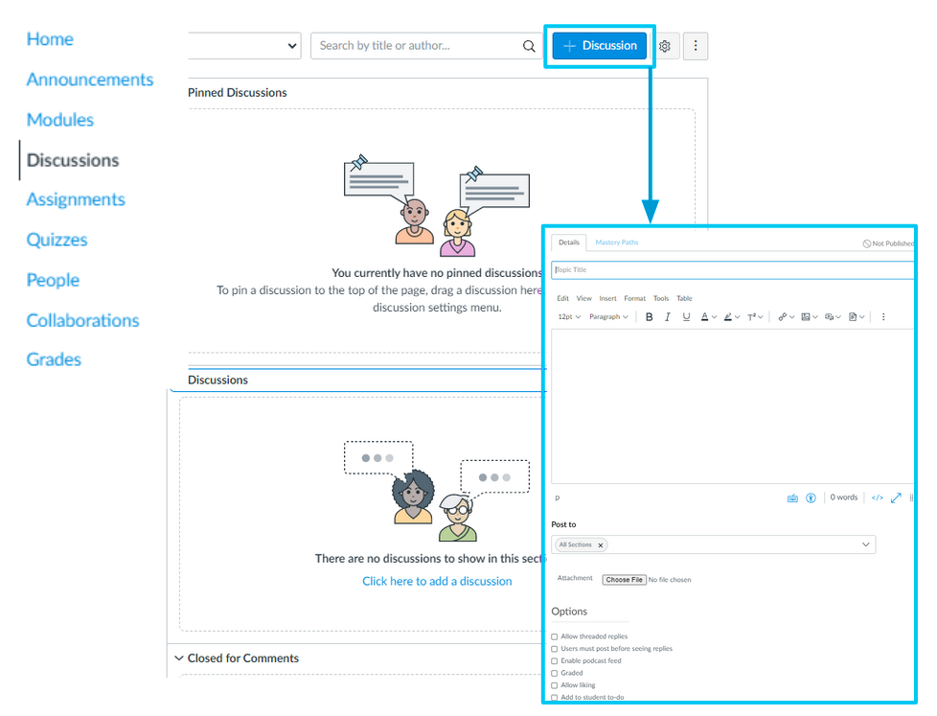Click the underline formatting icon
This screenshot has width=937, height=716.
[x=686, y=317]
